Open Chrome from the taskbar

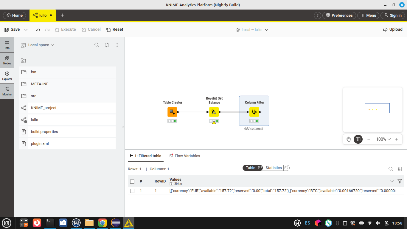(x=102, y=223)
